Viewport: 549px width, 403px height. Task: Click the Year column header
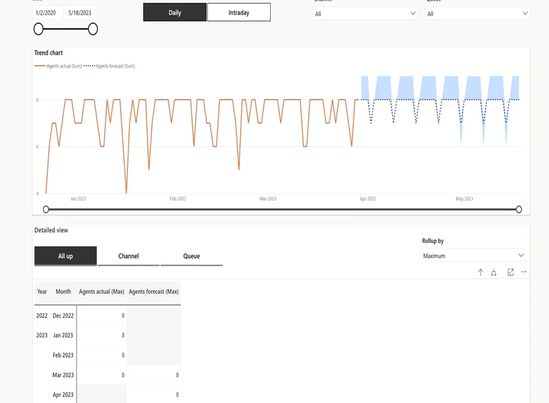click(x=42, y=291)
